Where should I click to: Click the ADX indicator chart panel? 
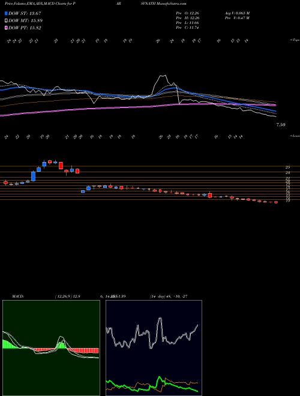(154, 348)
